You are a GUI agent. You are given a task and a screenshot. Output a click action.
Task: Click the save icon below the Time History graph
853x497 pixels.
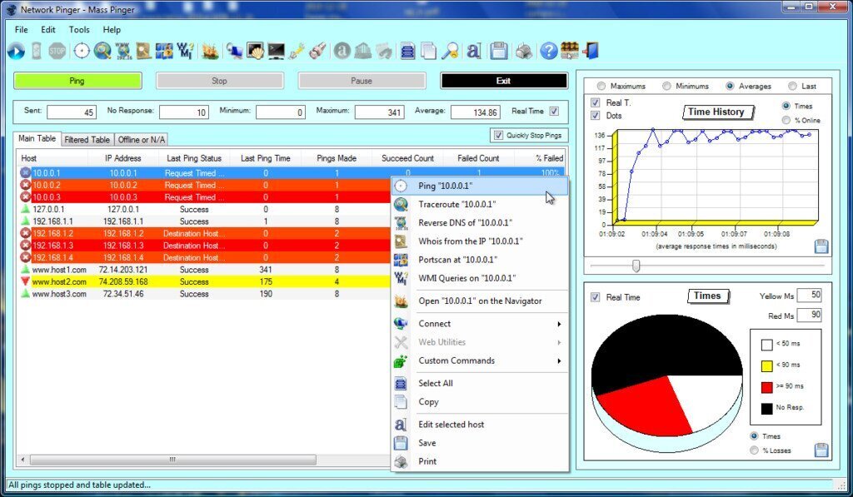point(821,247)
